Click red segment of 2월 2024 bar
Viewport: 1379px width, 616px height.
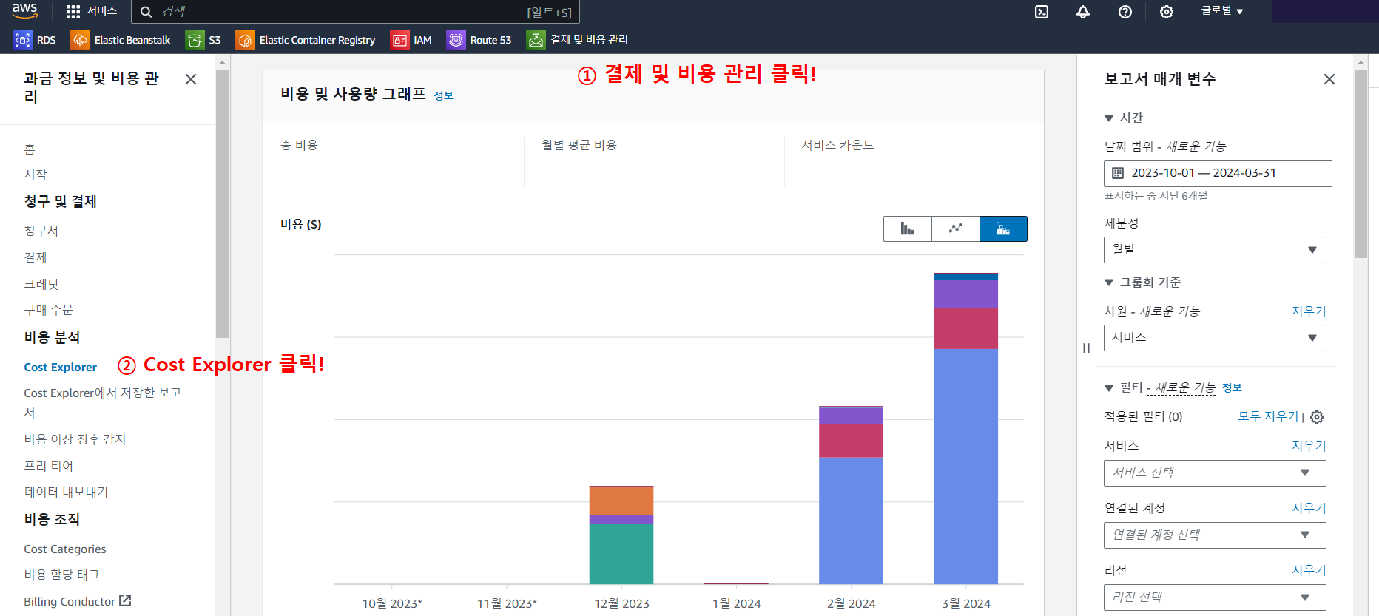(x=851, y=441)
